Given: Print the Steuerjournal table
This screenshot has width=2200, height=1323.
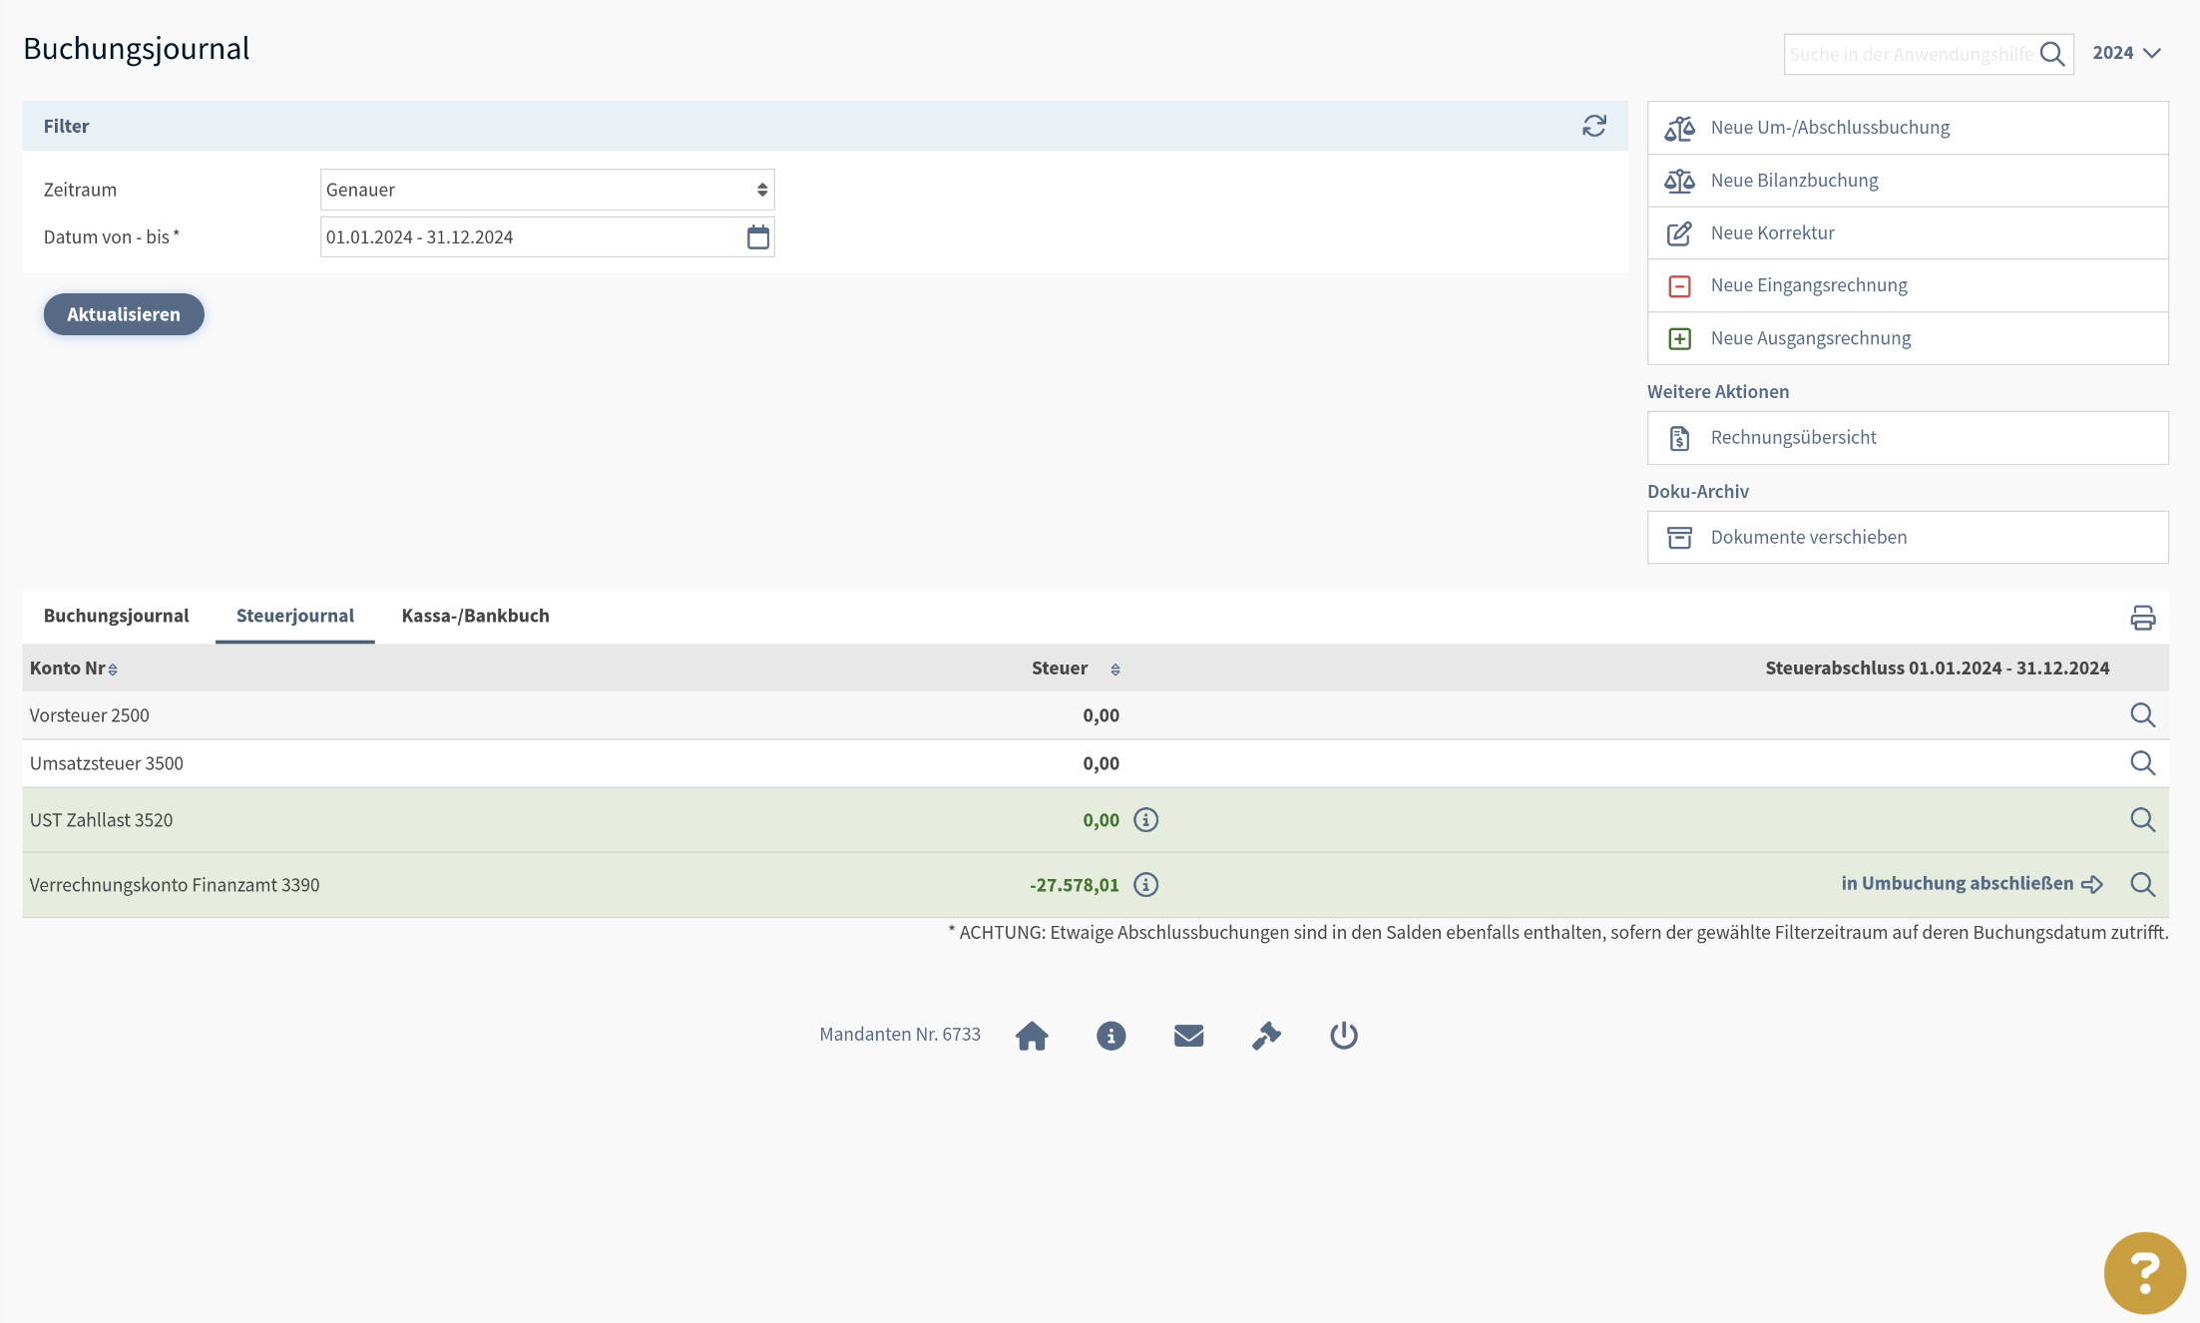Looking at the screenshot, I should pos(2142,618).
